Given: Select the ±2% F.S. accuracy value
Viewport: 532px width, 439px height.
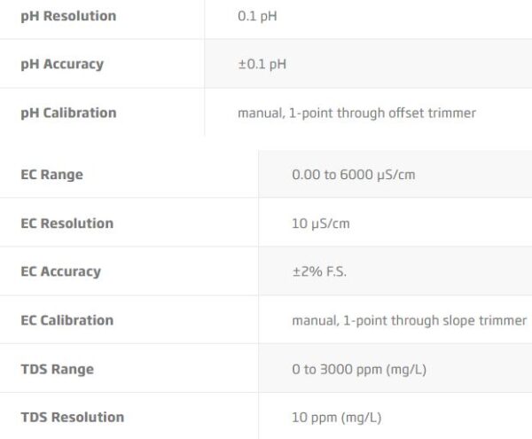Looking at the screenshot, I should coord(319,271).
